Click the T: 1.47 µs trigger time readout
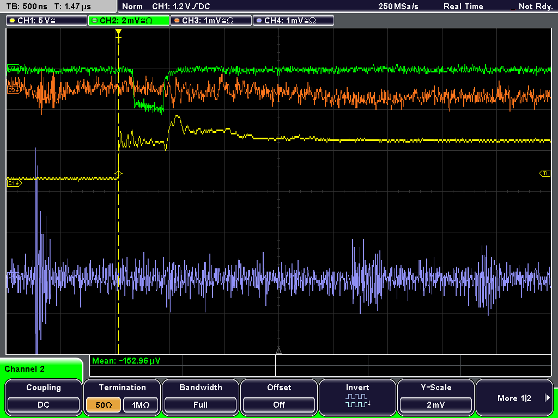This screenshot has height=418, width=558. [72, 7]
